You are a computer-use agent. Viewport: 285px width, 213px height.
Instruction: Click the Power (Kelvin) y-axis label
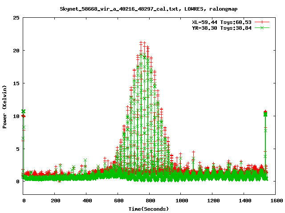(4, 107)
